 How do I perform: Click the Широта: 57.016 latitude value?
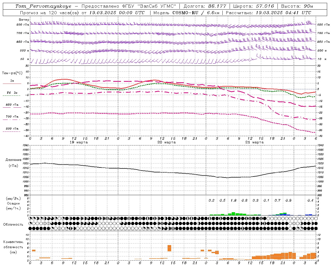253,6
